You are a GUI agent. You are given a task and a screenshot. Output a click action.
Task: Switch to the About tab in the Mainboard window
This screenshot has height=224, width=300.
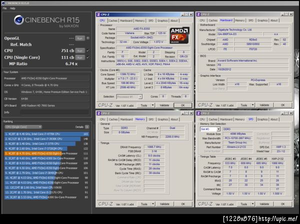point(274,21)
